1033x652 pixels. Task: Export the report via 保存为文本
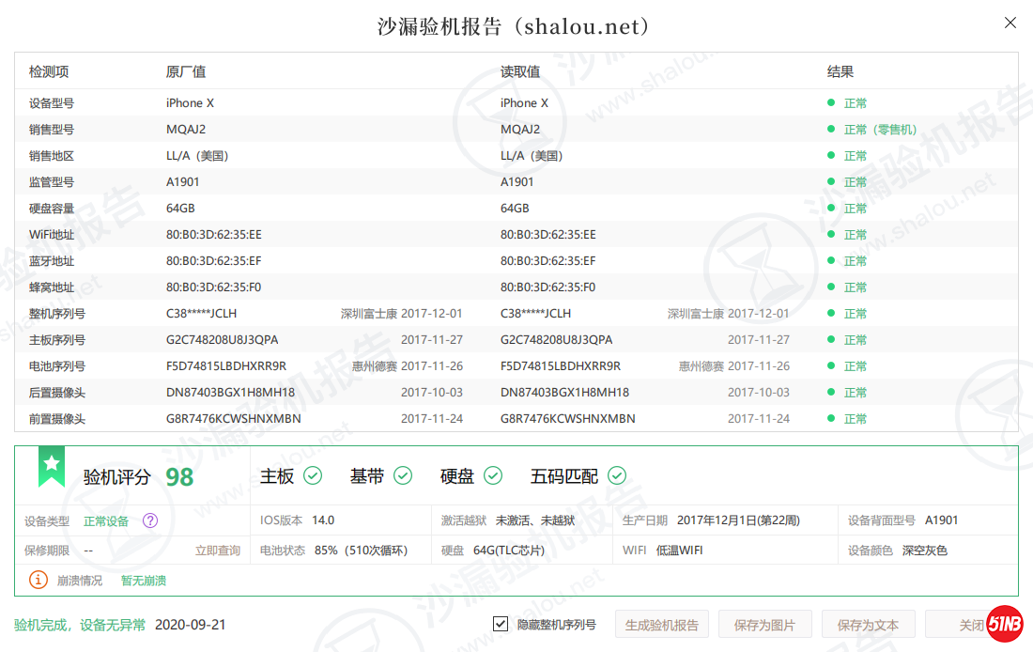click(x=868, y=625)
